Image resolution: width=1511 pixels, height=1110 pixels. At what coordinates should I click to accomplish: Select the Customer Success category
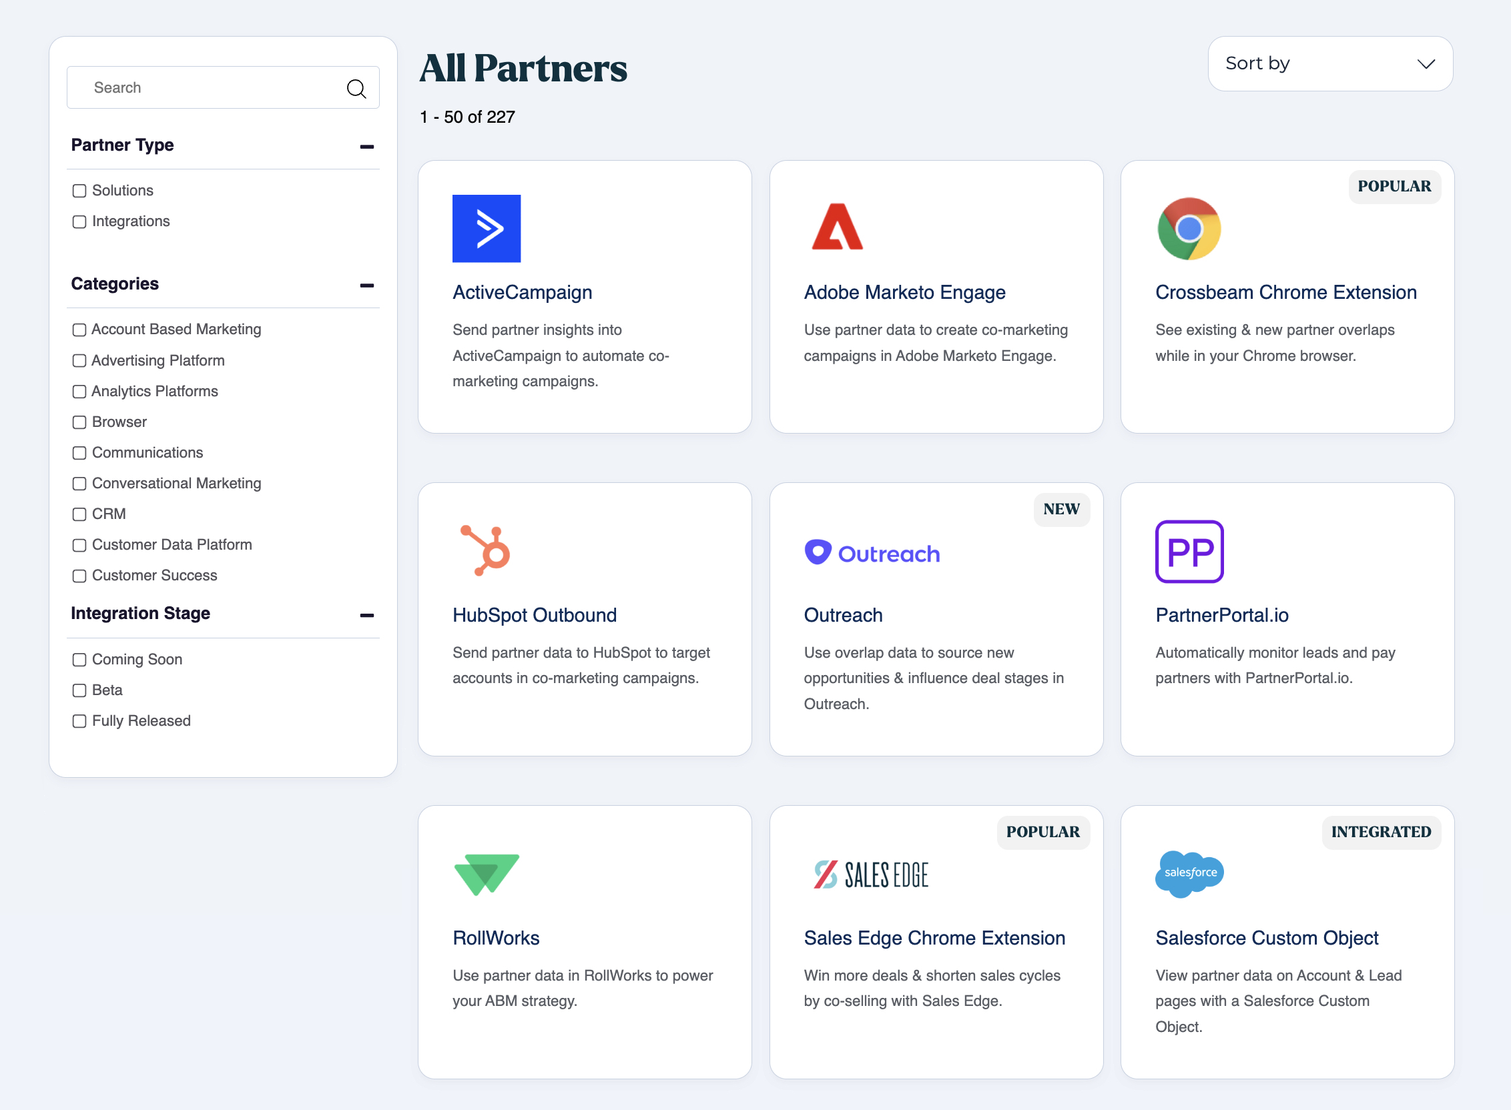(x=79, y=576)
